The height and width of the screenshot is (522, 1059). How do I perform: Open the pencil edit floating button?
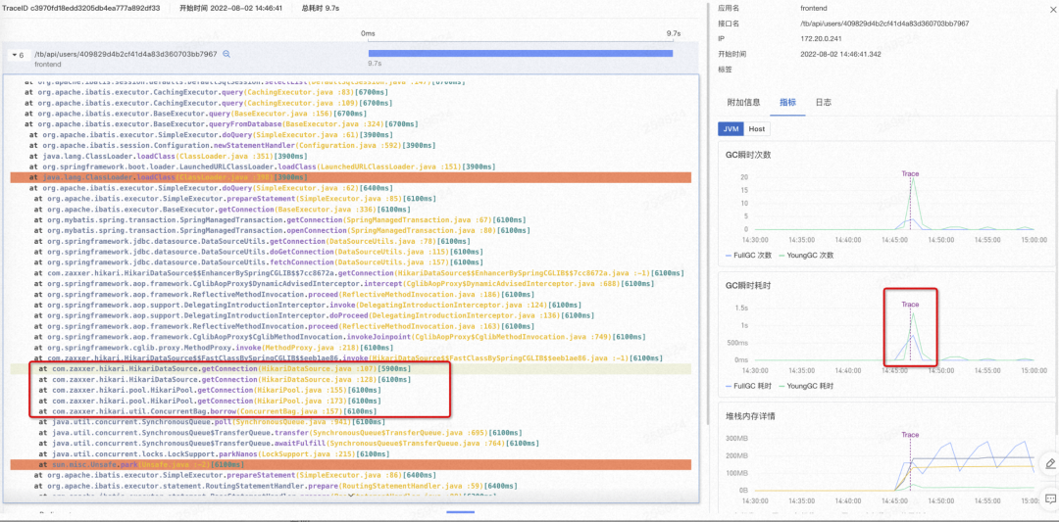(x=1049, y=463)
